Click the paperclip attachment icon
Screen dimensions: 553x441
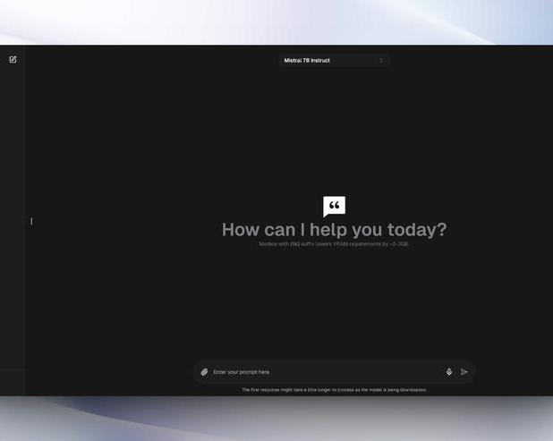click(x=204, y=372)
